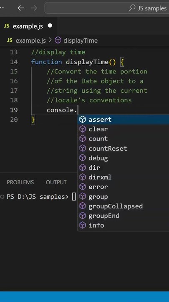Open the OUTPUT panel tab
Image resolution: width=169 pixels, height=302 pixels.
tap(56, 182)
